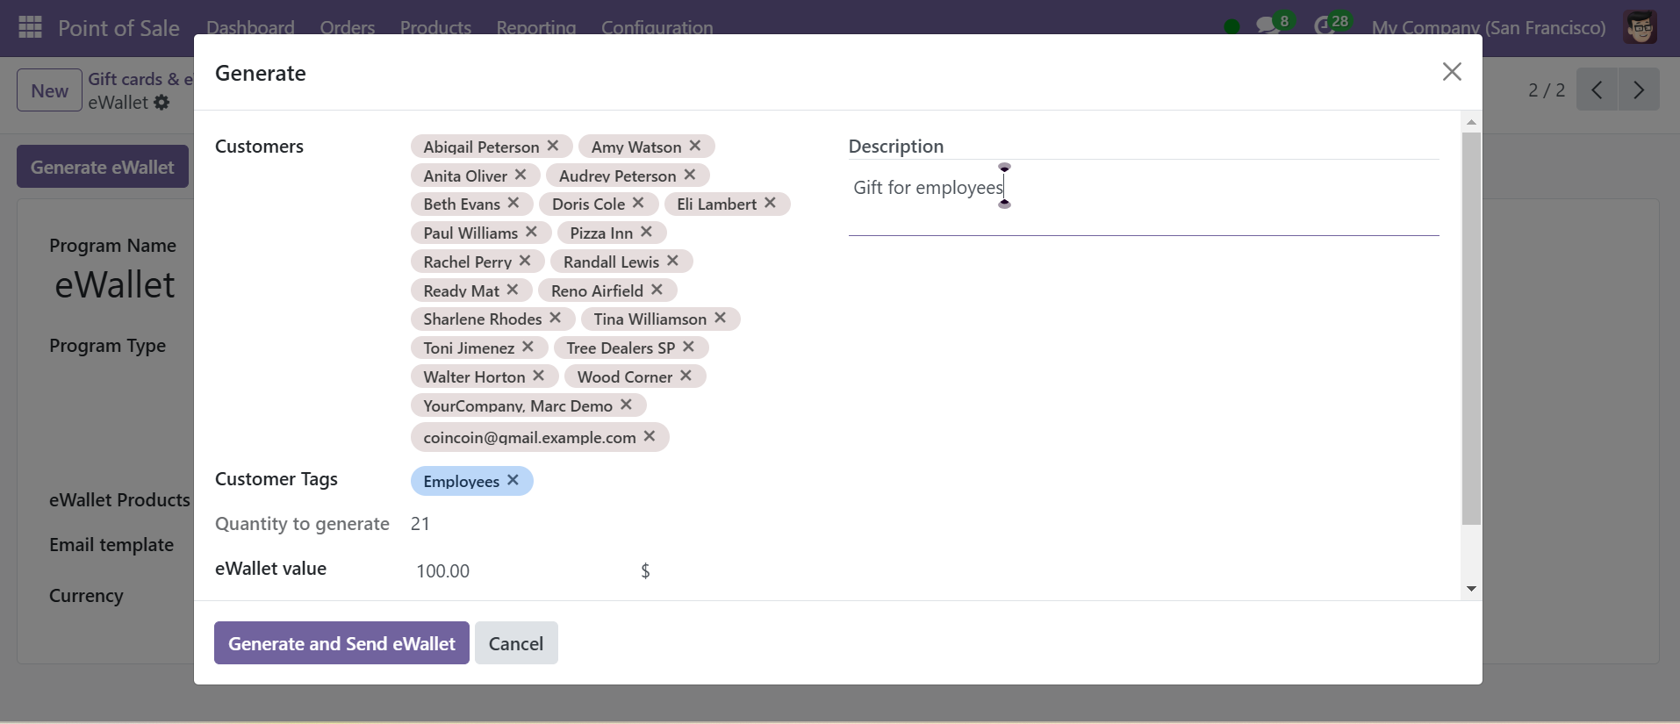Open activities clock icon

tap(1324, 26)
